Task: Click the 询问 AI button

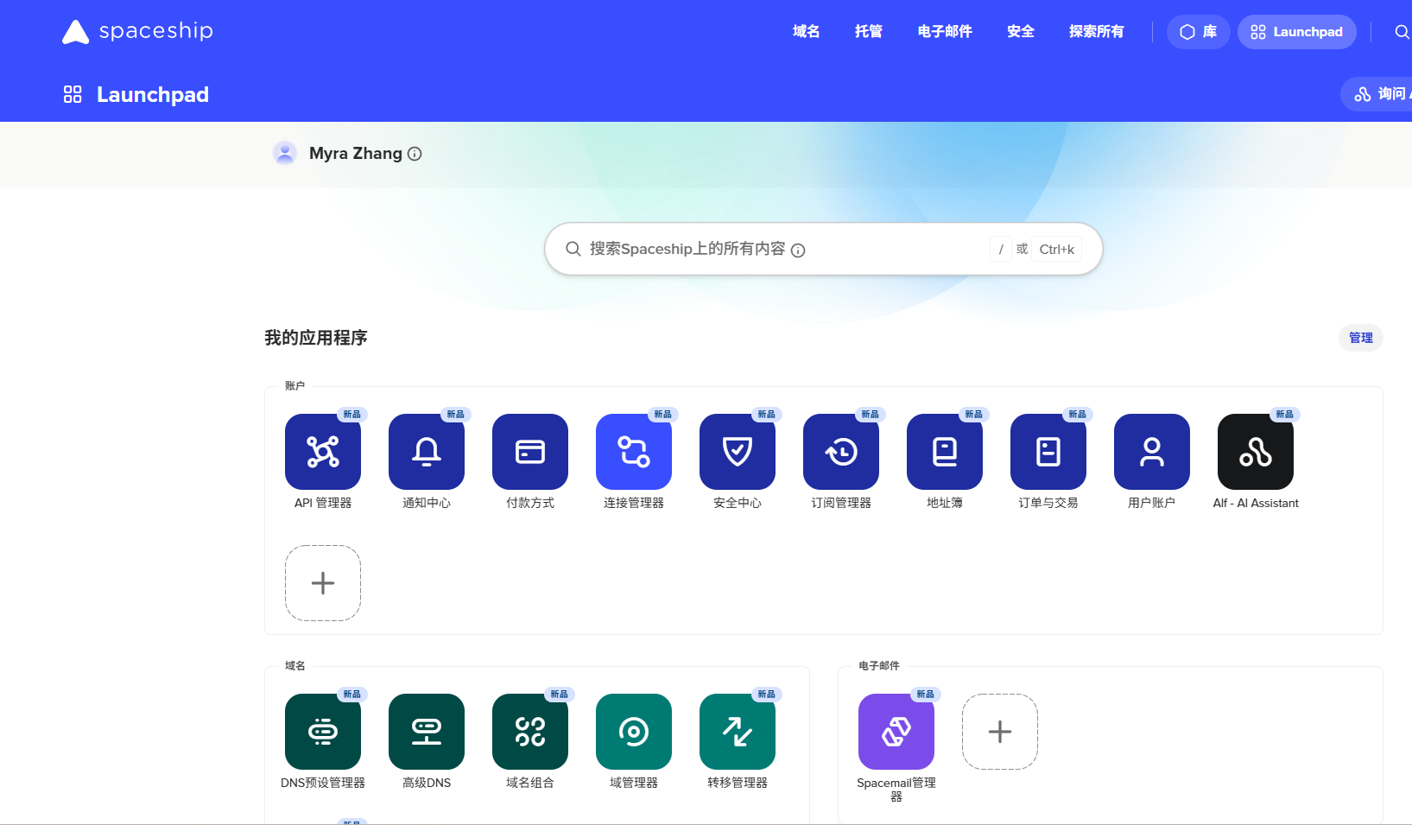Action: point(1377,94)
